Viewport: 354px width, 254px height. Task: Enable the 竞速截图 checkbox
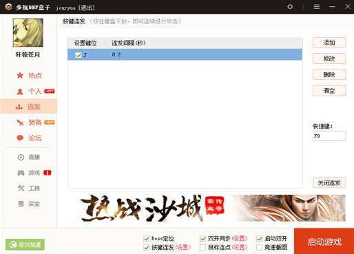click(260, 247)
